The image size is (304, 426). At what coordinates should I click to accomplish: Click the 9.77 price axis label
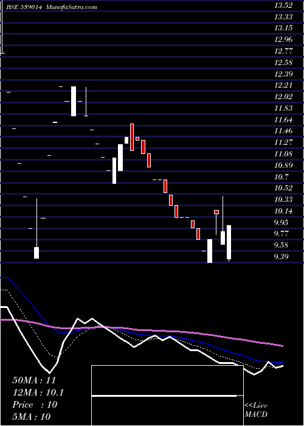pyautogui.click(x=281, y=234)
